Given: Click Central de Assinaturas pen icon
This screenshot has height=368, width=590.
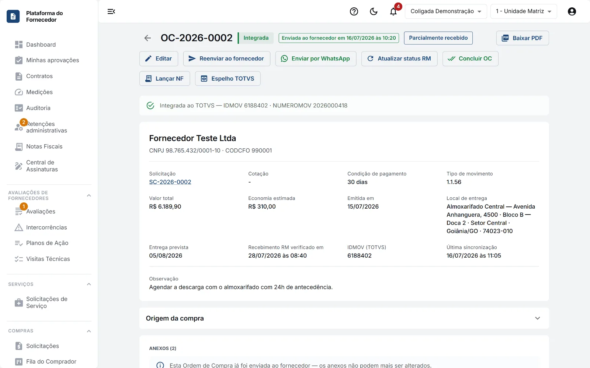Looking at the screenshot, I should coord(19,166).
